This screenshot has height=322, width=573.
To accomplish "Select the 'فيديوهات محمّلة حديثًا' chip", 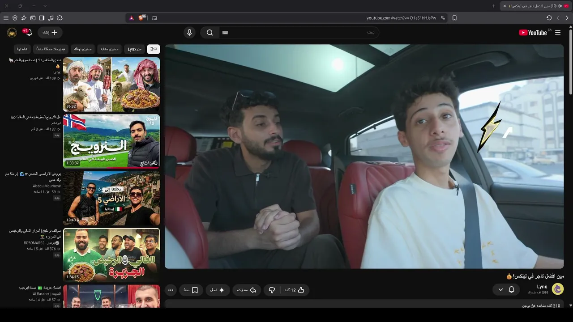I will tap(51, 49).
